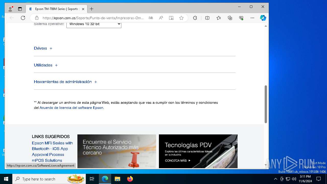Open tab actions menu icon

point(20,9)
